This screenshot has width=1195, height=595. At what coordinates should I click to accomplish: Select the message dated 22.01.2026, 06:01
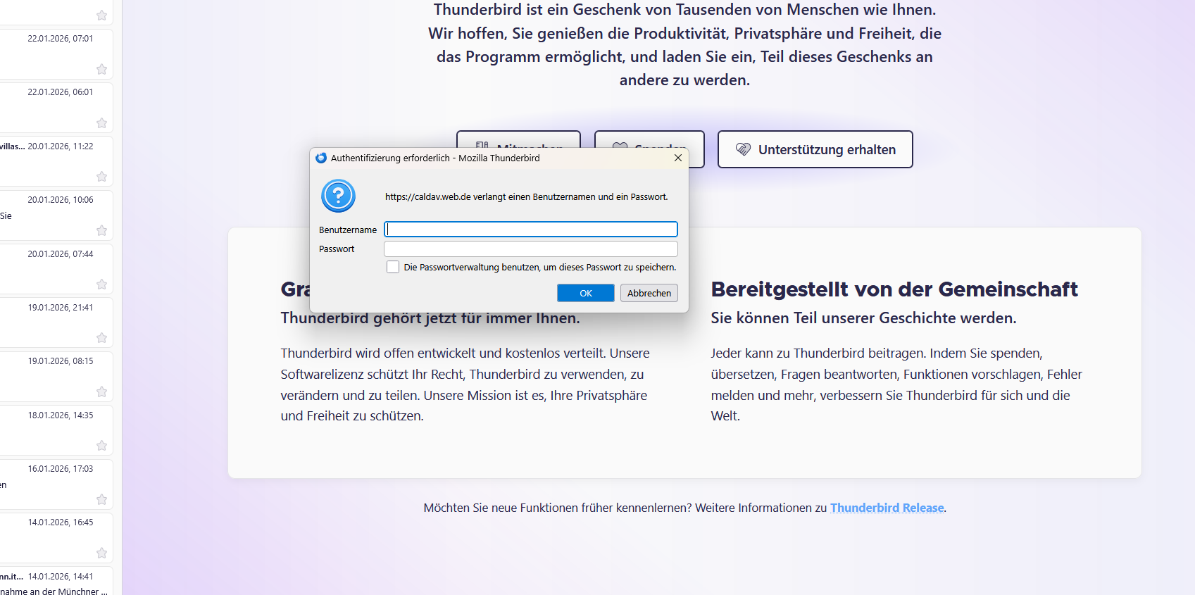click(56, 108)
